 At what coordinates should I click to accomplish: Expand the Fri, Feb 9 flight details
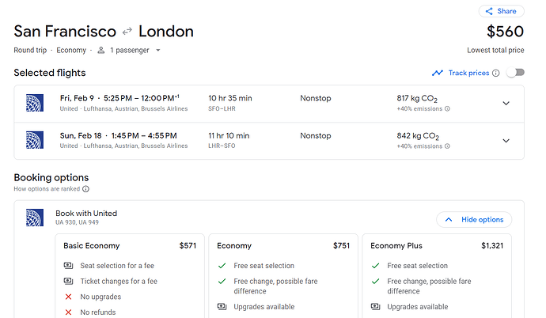pos(506,104)
